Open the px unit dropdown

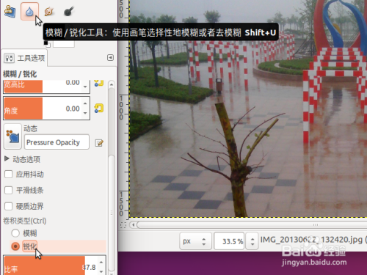tap(195, 241)
